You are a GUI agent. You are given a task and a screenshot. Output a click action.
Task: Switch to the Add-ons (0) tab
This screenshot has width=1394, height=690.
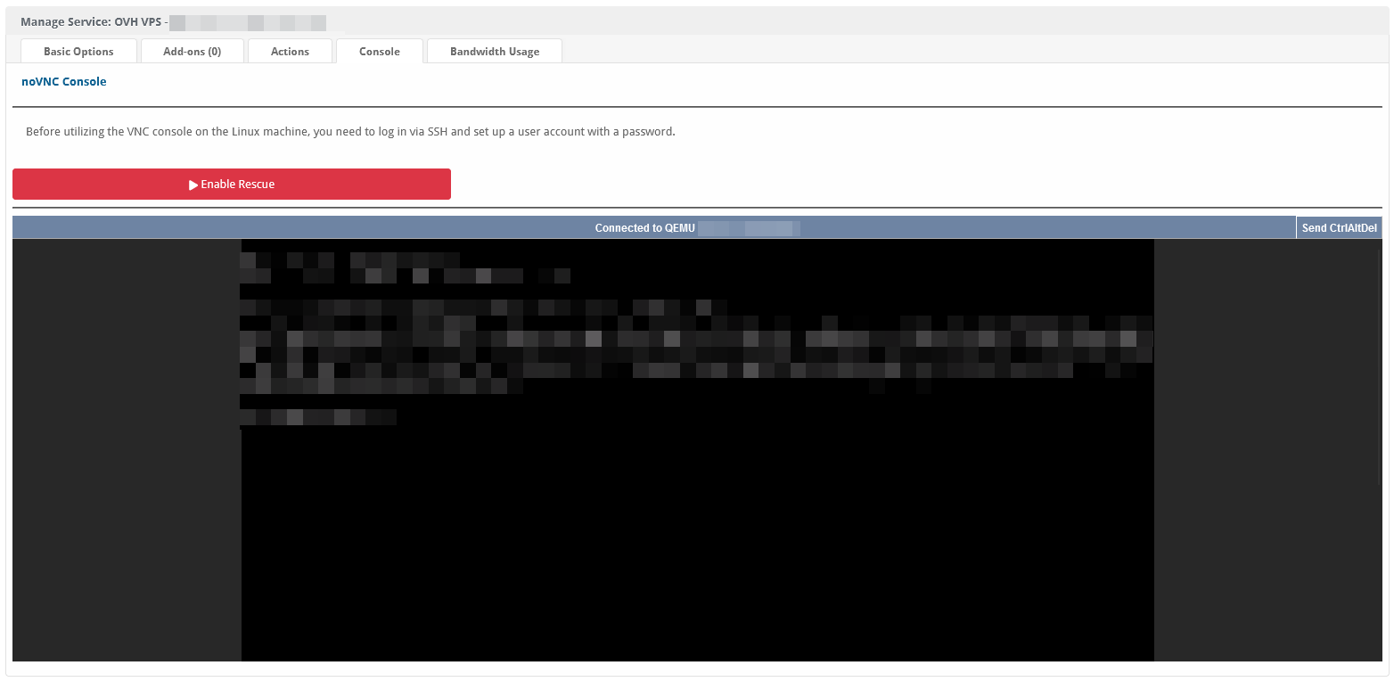click(x=192, y=51)
